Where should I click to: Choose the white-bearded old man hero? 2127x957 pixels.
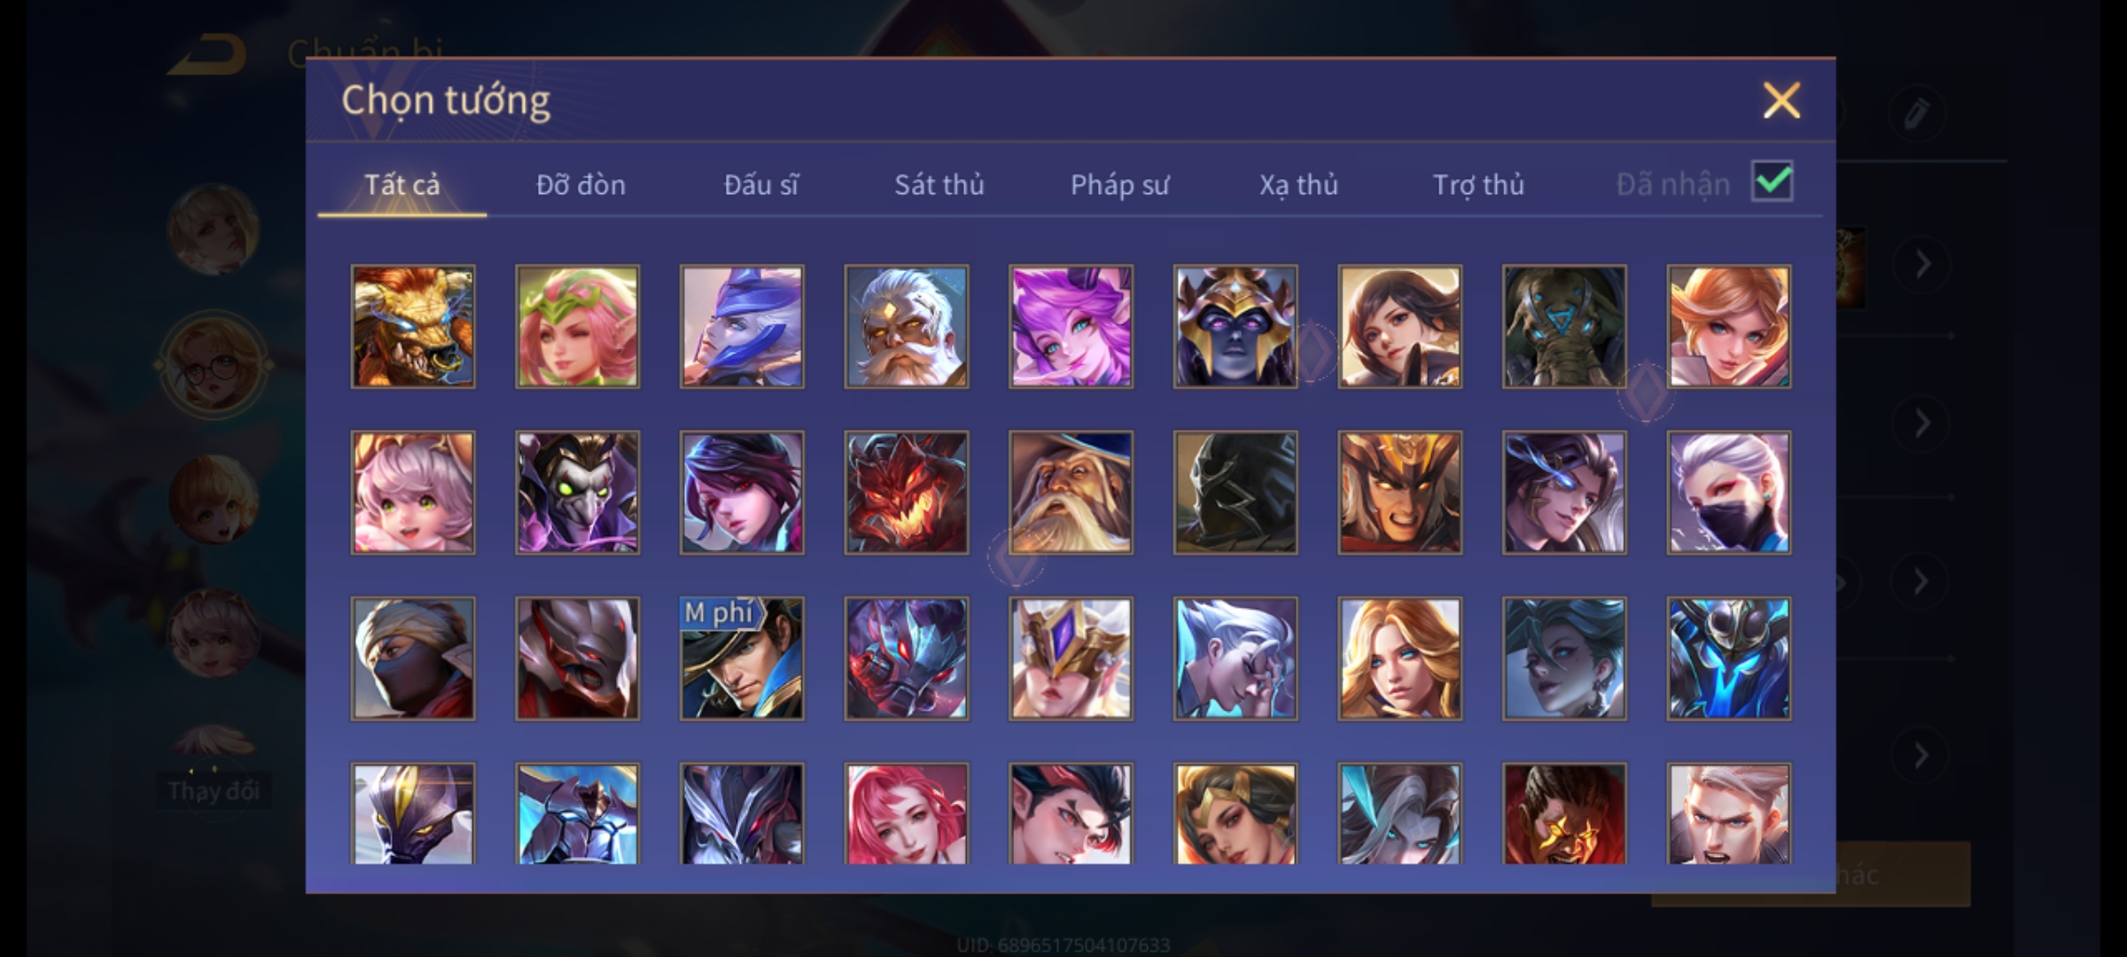tap(907, 326)
